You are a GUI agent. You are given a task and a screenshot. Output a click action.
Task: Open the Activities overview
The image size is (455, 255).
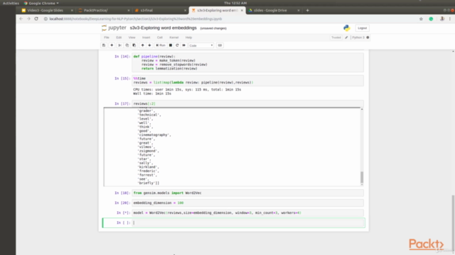11,3
